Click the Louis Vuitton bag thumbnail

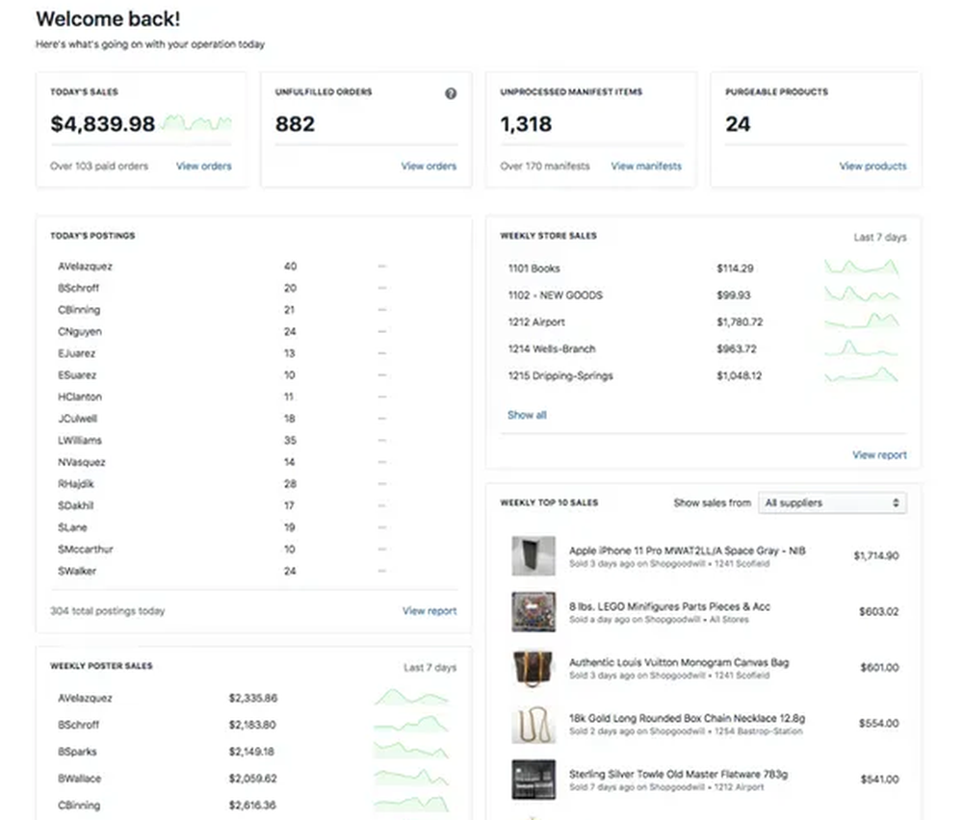[x=534, y=667]
